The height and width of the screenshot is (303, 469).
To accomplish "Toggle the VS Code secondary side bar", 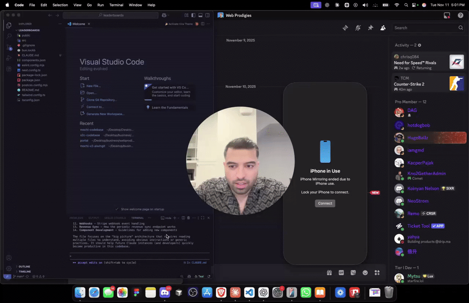I will point(207,15).
